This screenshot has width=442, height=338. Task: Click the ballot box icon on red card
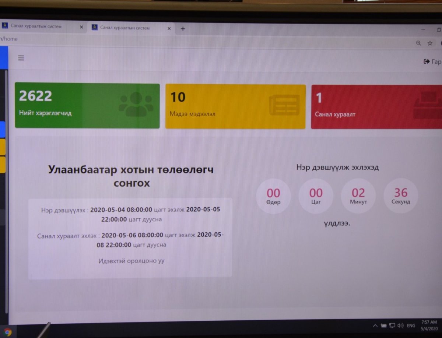(427, 105)
